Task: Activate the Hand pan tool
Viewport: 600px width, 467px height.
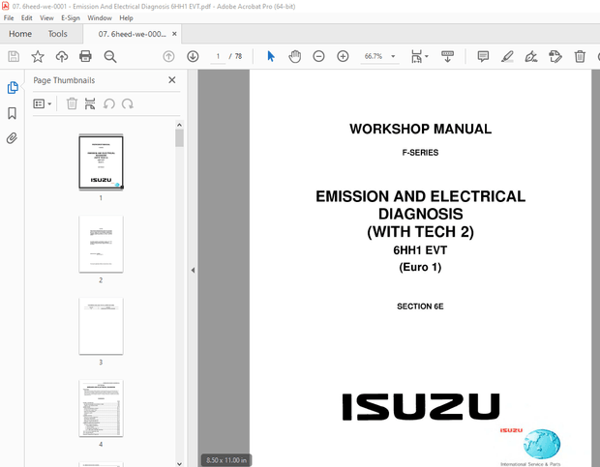Action: click(x=294, y=56)
